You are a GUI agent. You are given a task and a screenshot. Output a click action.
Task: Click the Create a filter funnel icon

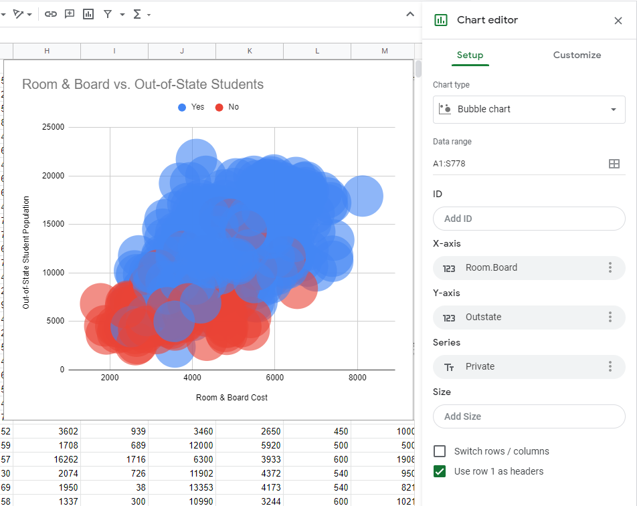tap(108, 14)
